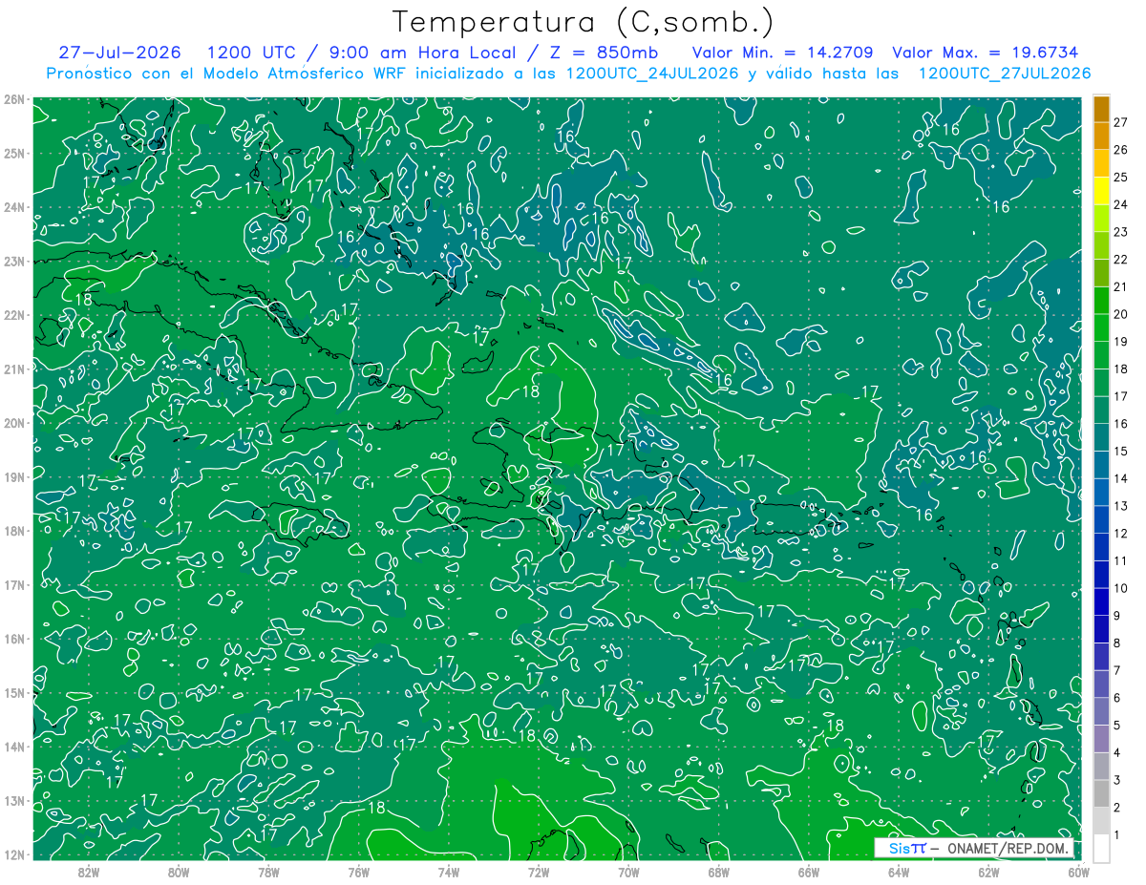Click the 68W longitude axis label

coord(719,872)
